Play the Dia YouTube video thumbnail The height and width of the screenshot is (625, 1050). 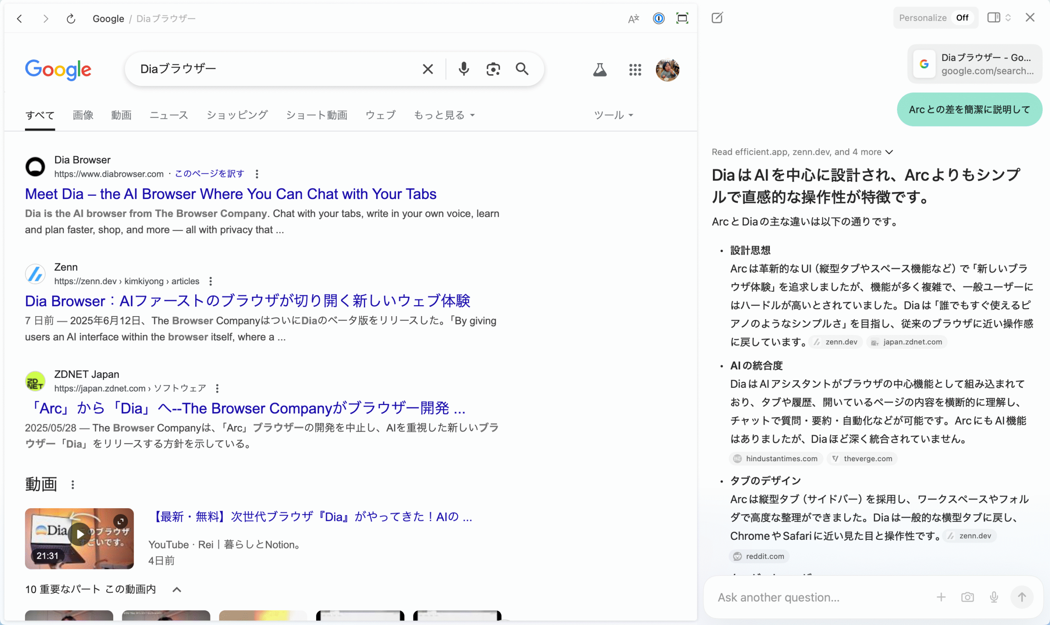tap(79, 539)
